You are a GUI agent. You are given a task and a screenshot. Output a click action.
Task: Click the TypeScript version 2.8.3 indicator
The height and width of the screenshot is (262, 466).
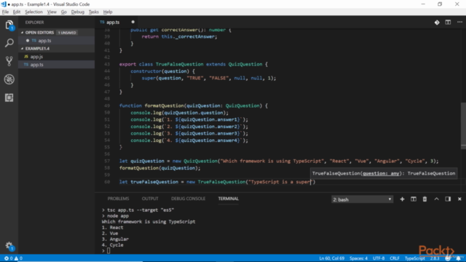point(435,258)
